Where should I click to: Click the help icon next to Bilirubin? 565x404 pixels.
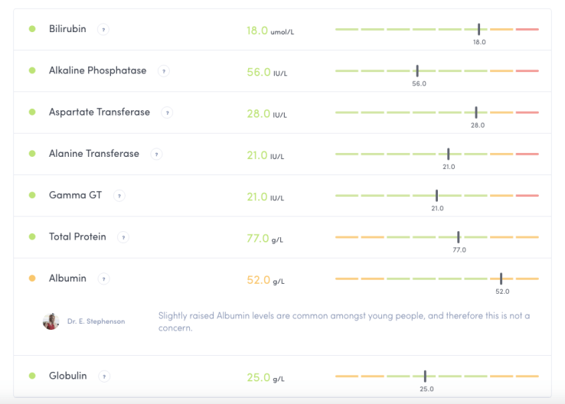click(x=103, y=29)
